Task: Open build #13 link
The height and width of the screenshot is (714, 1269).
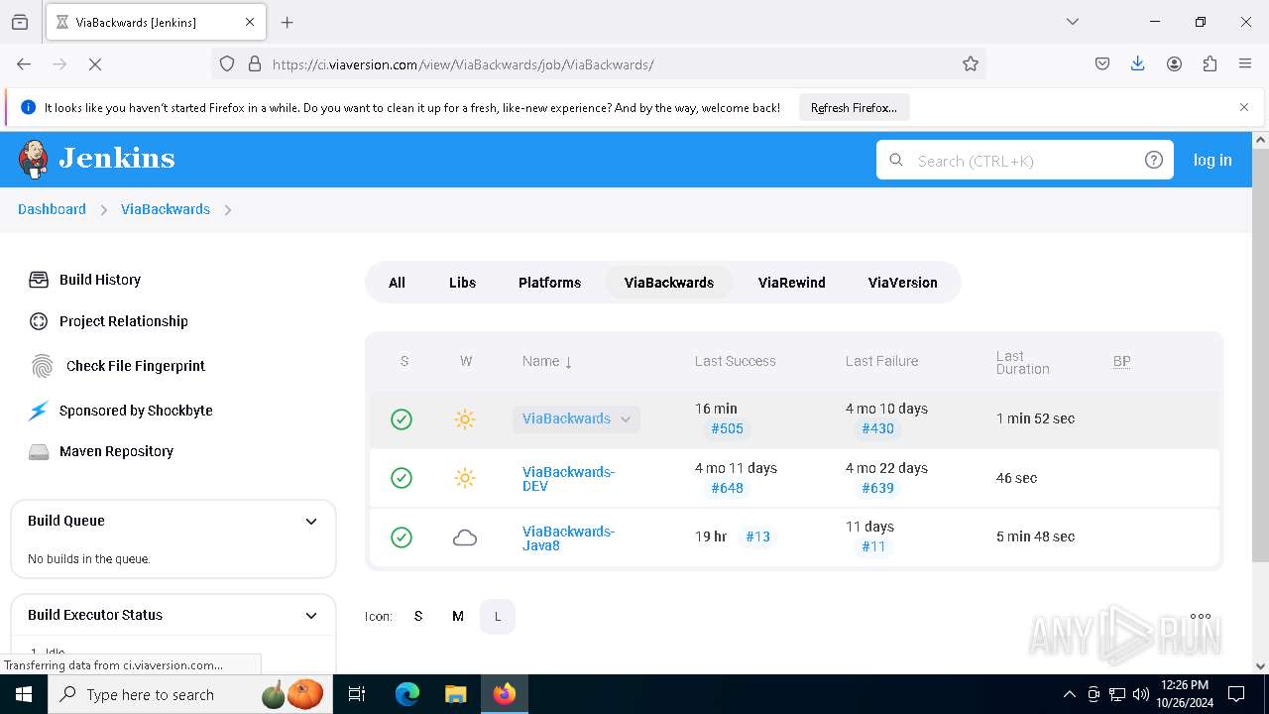Action: point(757,536)
